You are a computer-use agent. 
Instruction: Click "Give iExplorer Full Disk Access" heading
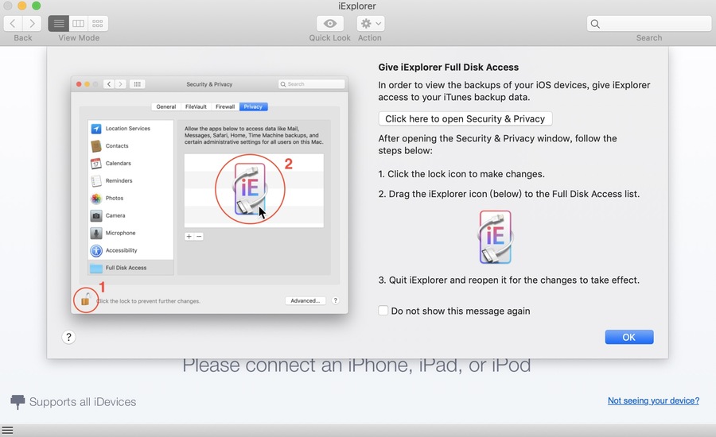coord(449,67)
